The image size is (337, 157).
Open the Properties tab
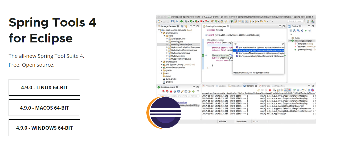point(278,86)
